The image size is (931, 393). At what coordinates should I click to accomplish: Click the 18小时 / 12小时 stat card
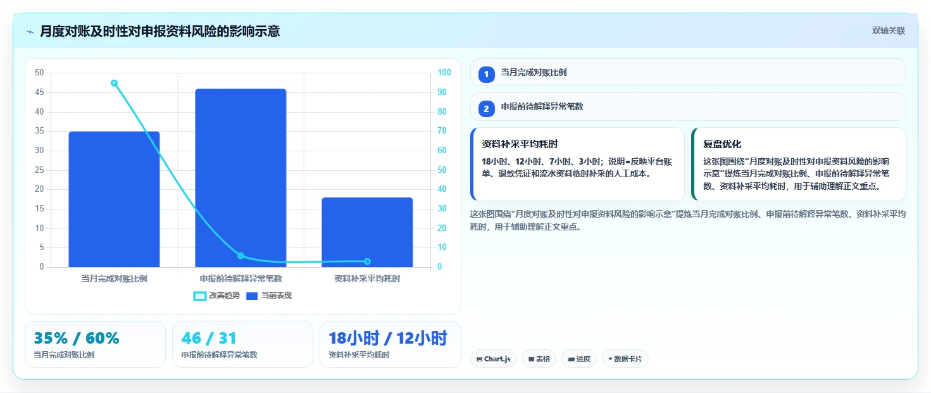click(x=390, y=344)
